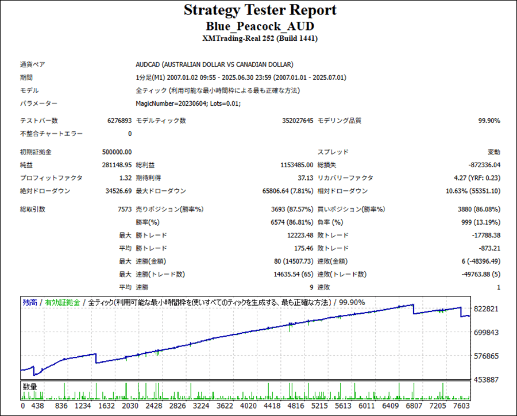Click the x-axis tick label '3224'
Image resolution: width=517 pixels, height=416 pixels.
tap(201, 406)
